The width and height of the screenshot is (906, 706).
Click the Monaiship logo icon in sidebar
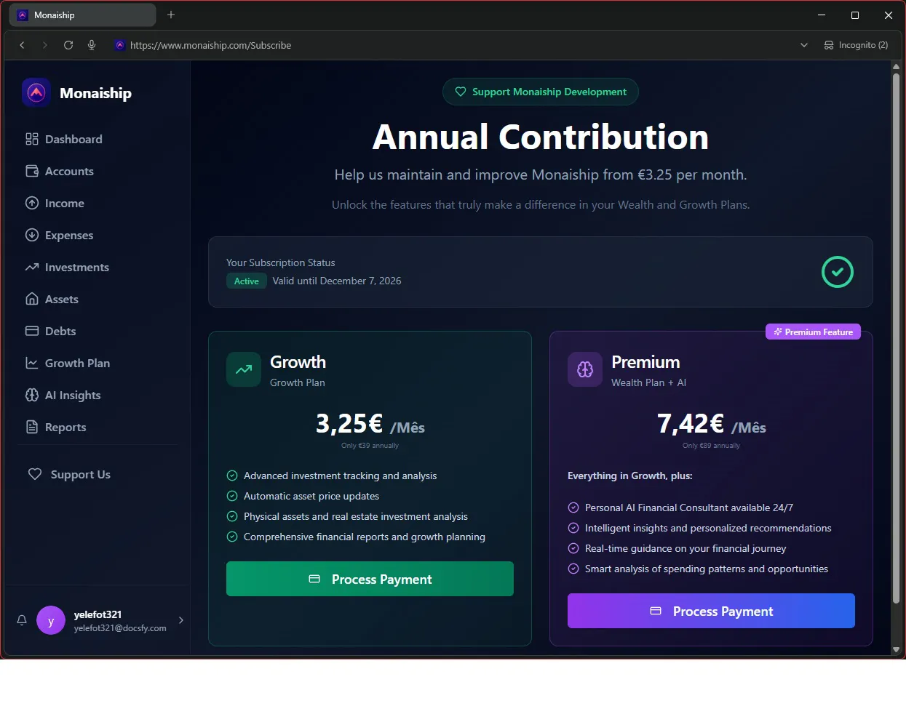click(36, 92)
